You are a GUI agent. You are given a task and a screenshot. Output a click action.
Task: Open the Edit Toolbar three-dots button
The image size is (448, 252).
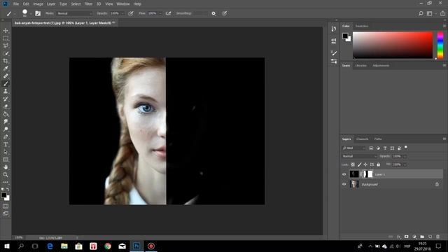[x=6, y=182]
